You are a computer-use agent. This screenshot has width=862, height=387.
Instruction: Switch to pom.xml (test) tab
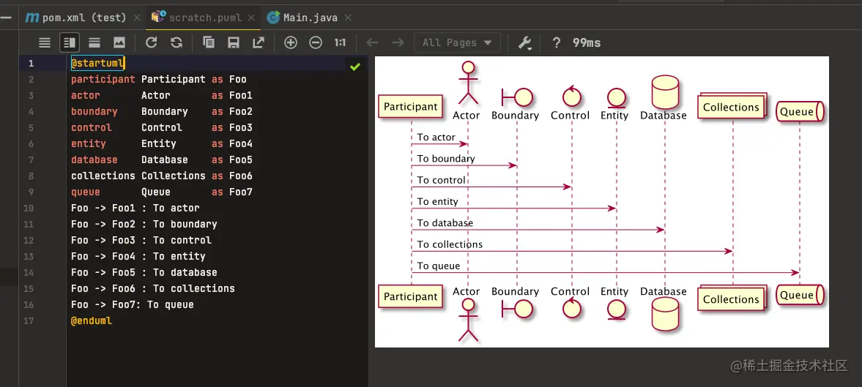click(x=76, y=18)
